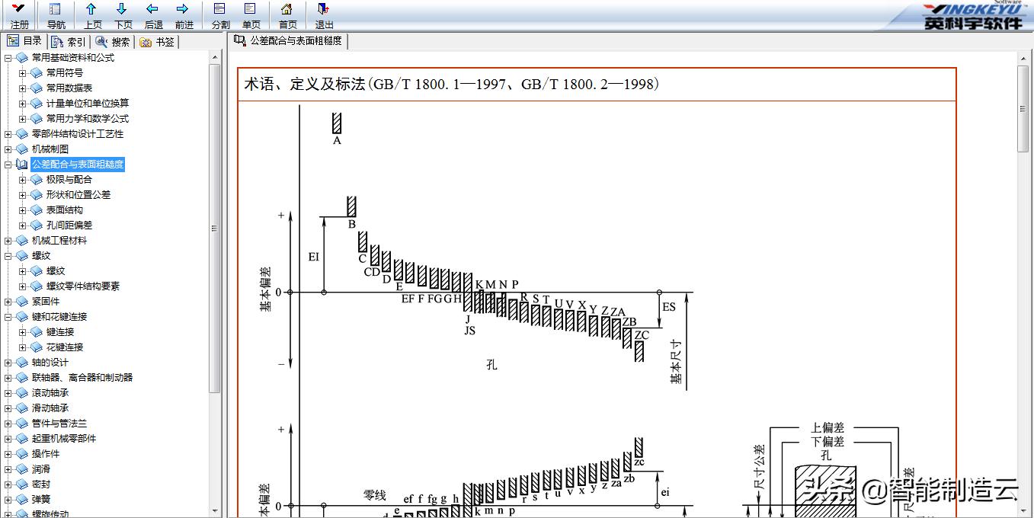Viewport: 1034px width, 518px height.
Task: Open the 计量单位和单位换算 topic
Action: click(x=88, y=104)
